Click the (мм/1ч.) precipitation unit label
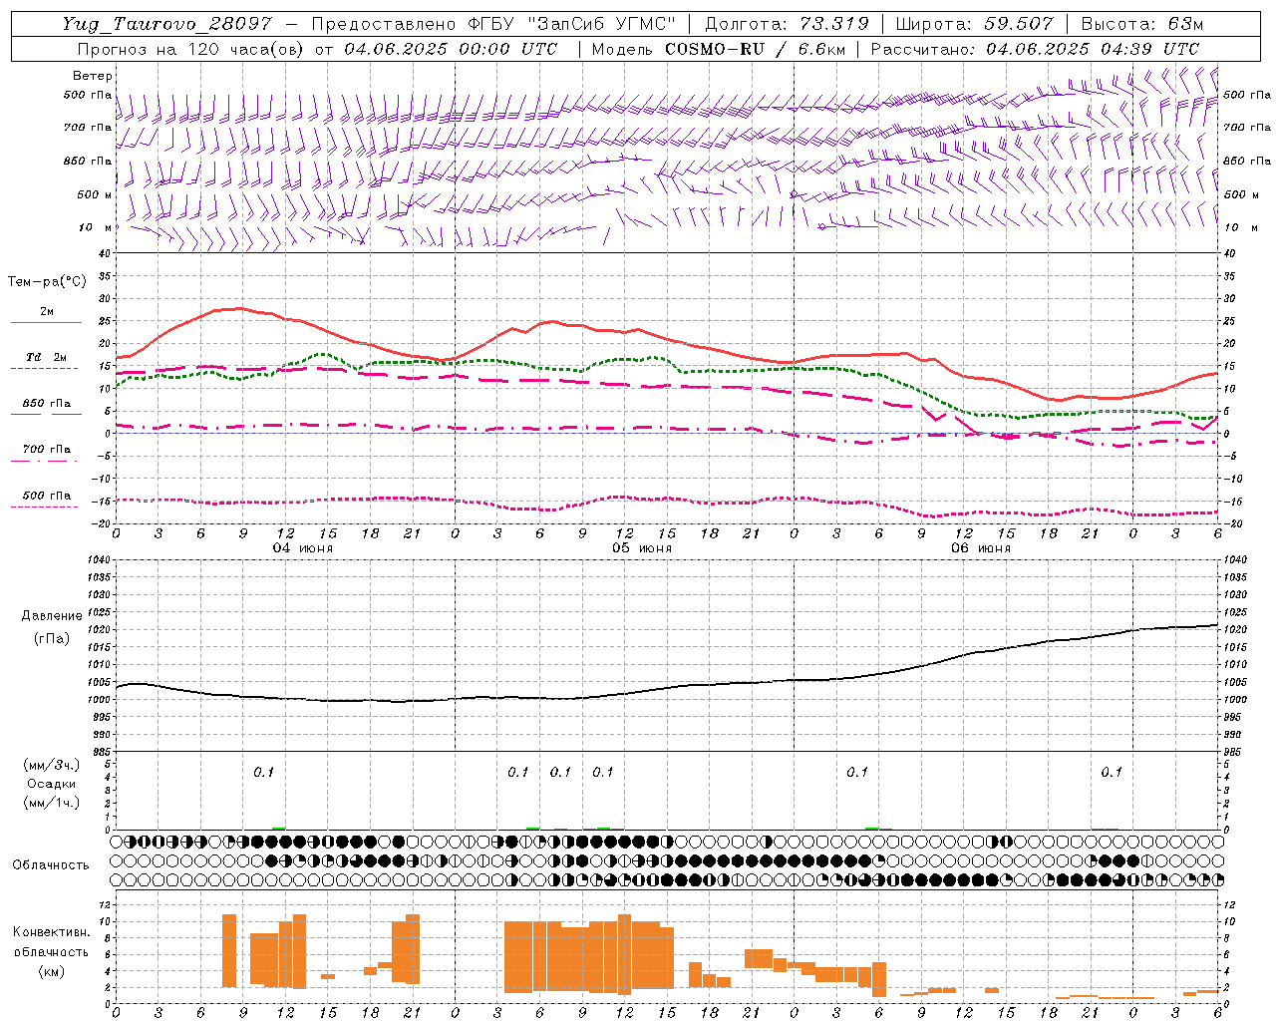Image resolution: width=1276 pixels, height=1021 pixels. click(x=53, y=803)
